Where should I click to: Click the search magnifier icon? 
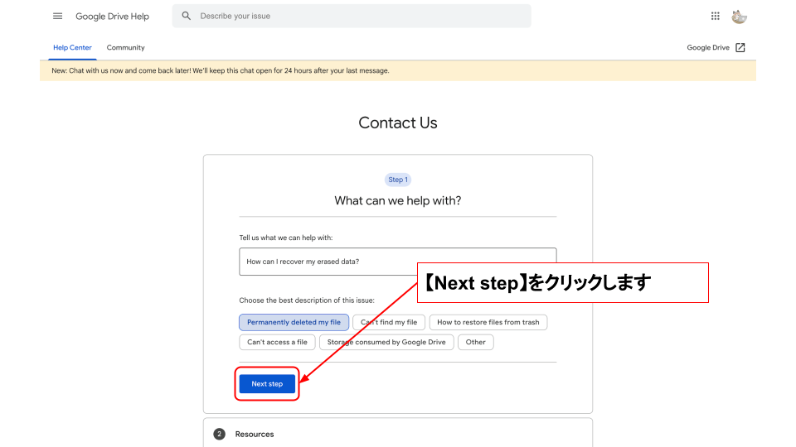187,17
